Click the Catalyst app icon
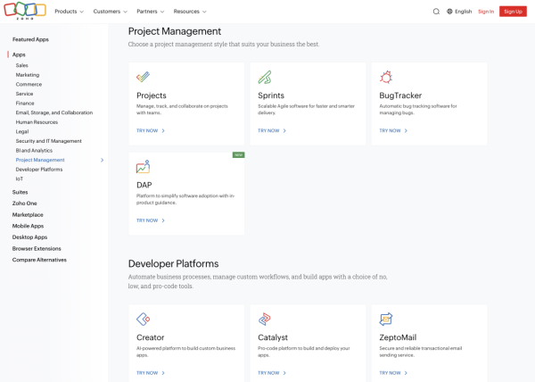 click(x=265, y=320)
